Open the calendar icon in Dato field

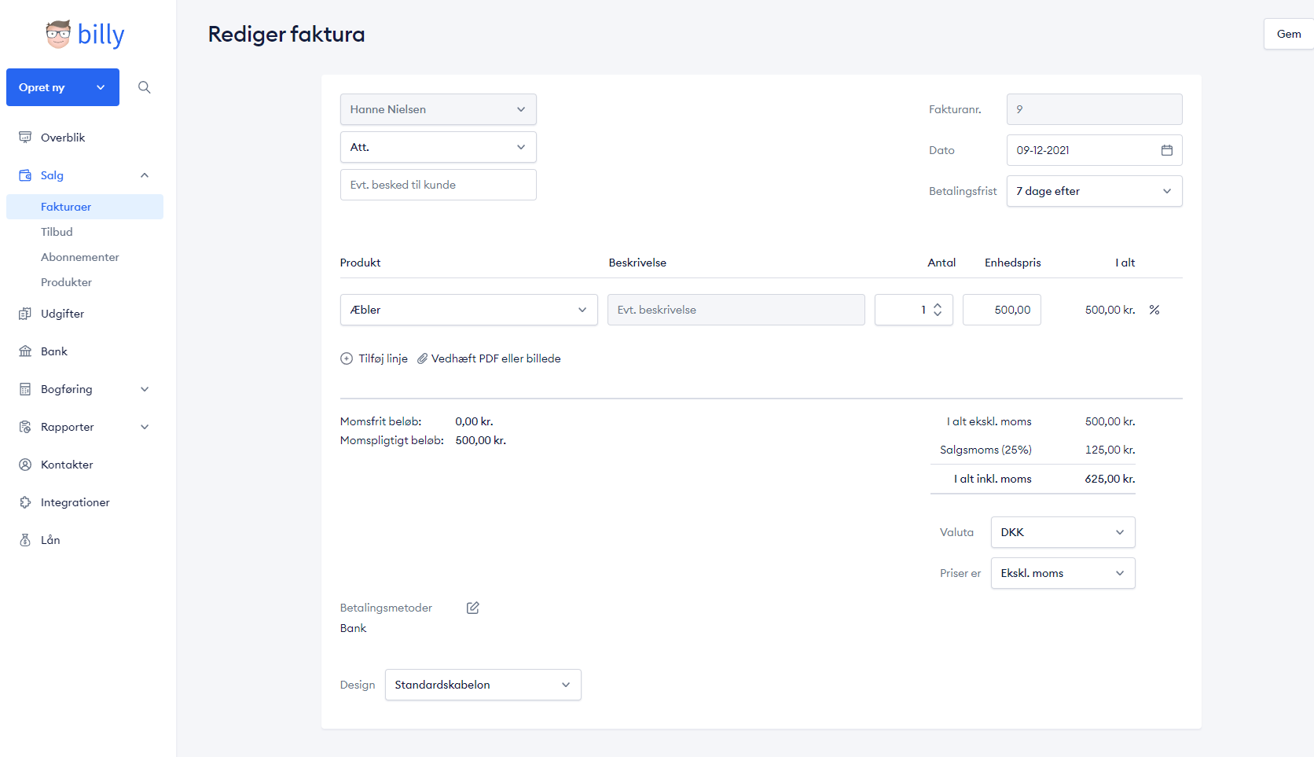(x=1167, y=150)
